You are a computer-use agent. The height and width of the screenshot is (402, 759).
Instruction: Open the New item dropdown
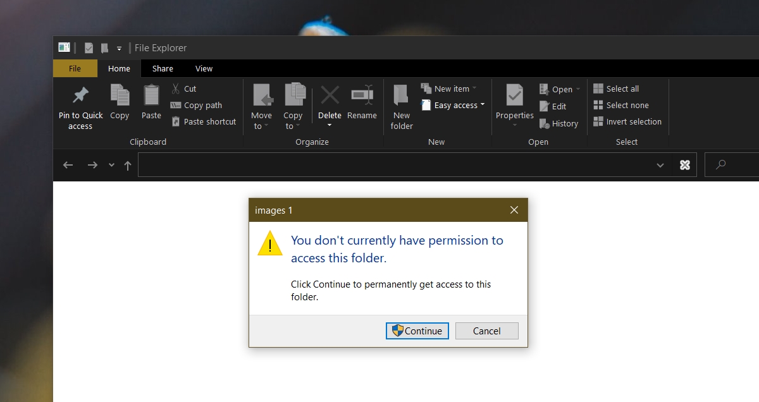[450, 88]
